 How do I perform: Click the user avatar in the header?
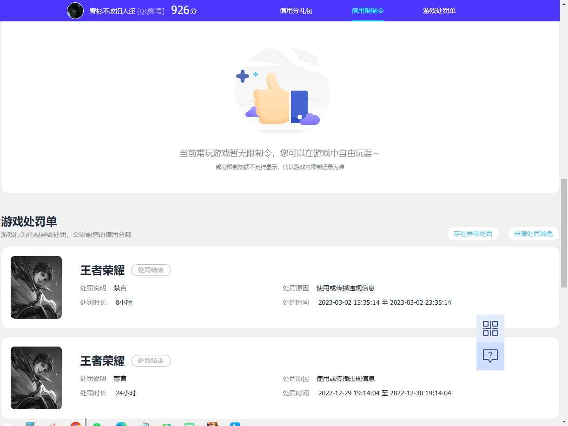click(x=75, y=10)
